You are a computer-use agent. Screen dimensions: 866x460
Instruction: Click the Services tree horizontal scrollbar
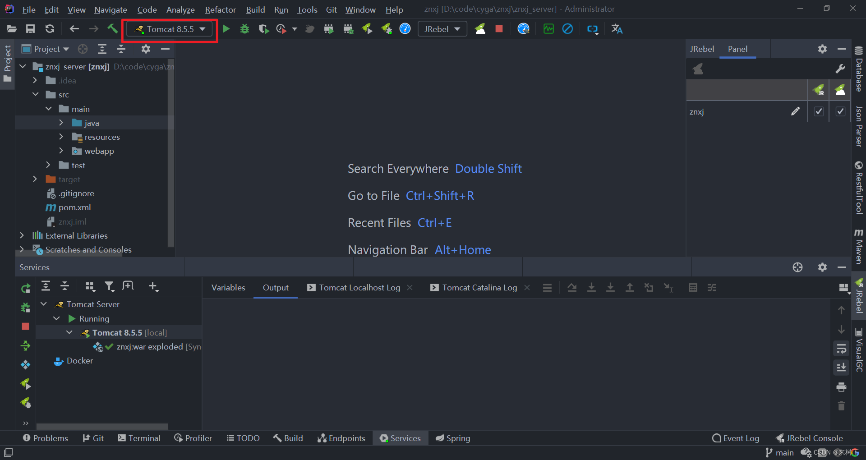[x=102, y=426]
